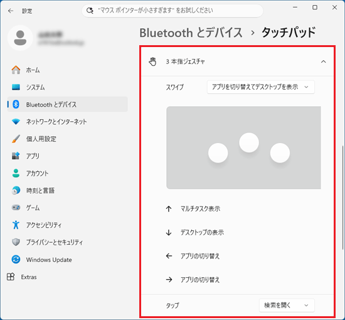Image resolution: width=345 pixels, height=320 pixels.
Task: Open システム settings page
Action: (x=67, y=87)
